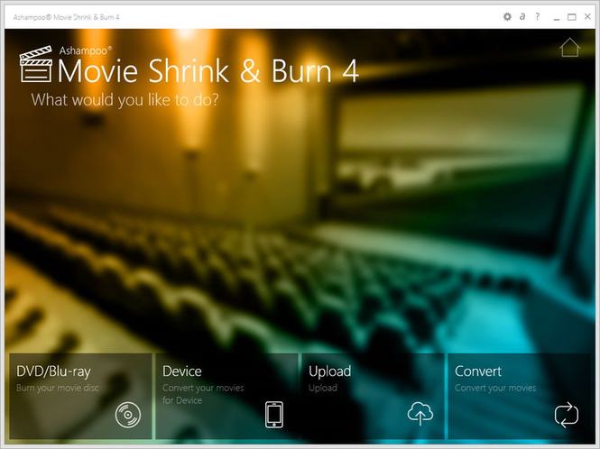Open the DVD/Blu-ray tile title
The image size is (600, 449).
tap(53, 371)
